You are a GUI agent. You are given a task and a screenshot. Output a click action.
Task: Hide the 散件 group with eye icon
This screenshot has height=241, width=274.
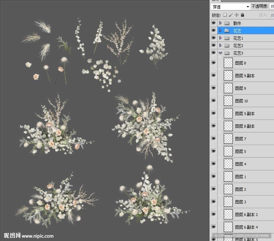[214, 23]
